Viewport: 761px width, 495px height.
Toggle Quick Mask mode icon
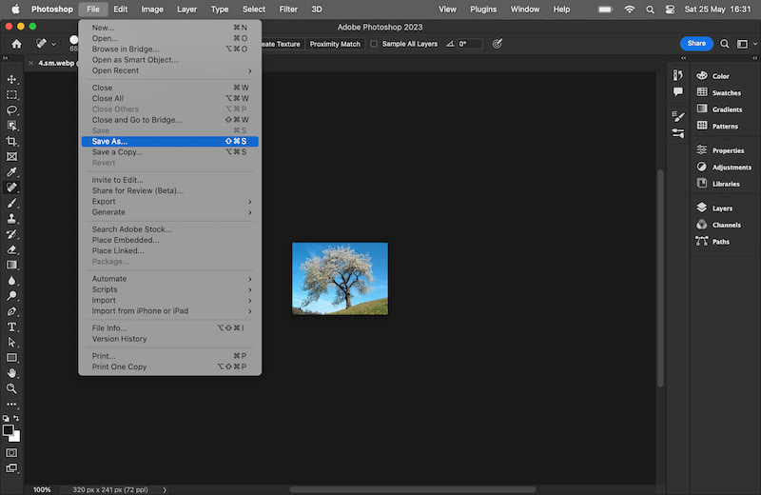(x=11, y=453)
